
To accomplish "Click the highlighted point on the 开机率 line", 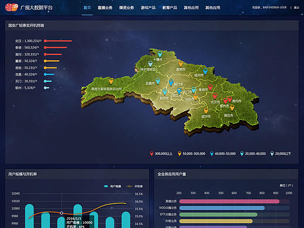I will [x=61, y=213].
